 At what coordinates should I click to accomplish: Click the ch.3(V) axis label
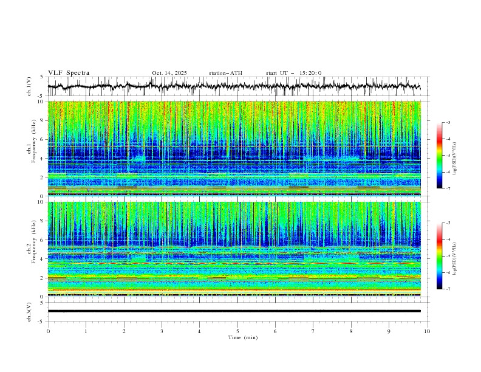tap(29, 312)
